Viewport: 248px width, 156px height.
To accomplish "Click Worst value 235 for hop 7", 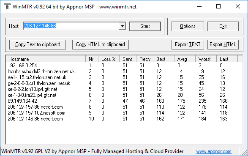I will pos(202,101).
